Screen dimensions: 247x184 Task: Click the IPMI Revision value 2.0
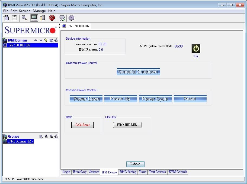tap(101, 50)
